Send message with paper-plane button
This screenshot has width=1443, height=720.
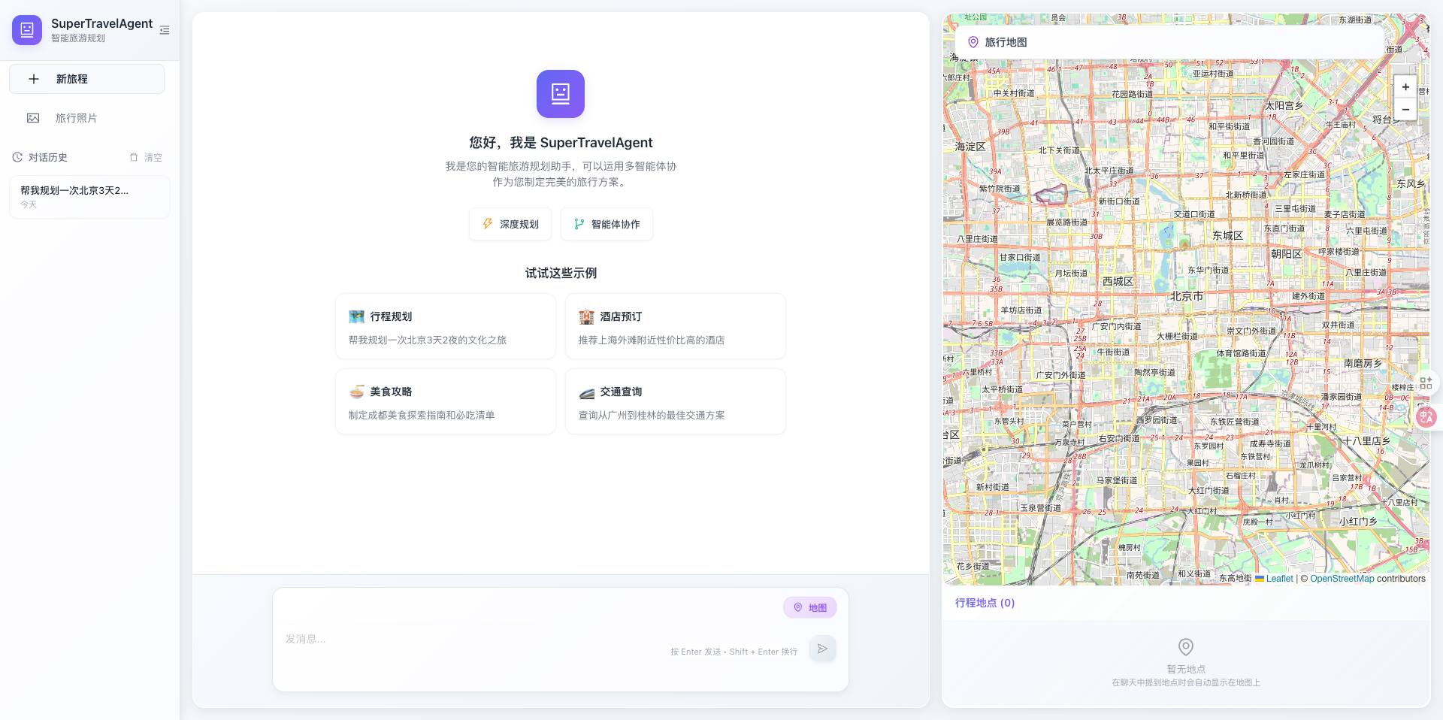pyautogui.click(x=823, y=649)
